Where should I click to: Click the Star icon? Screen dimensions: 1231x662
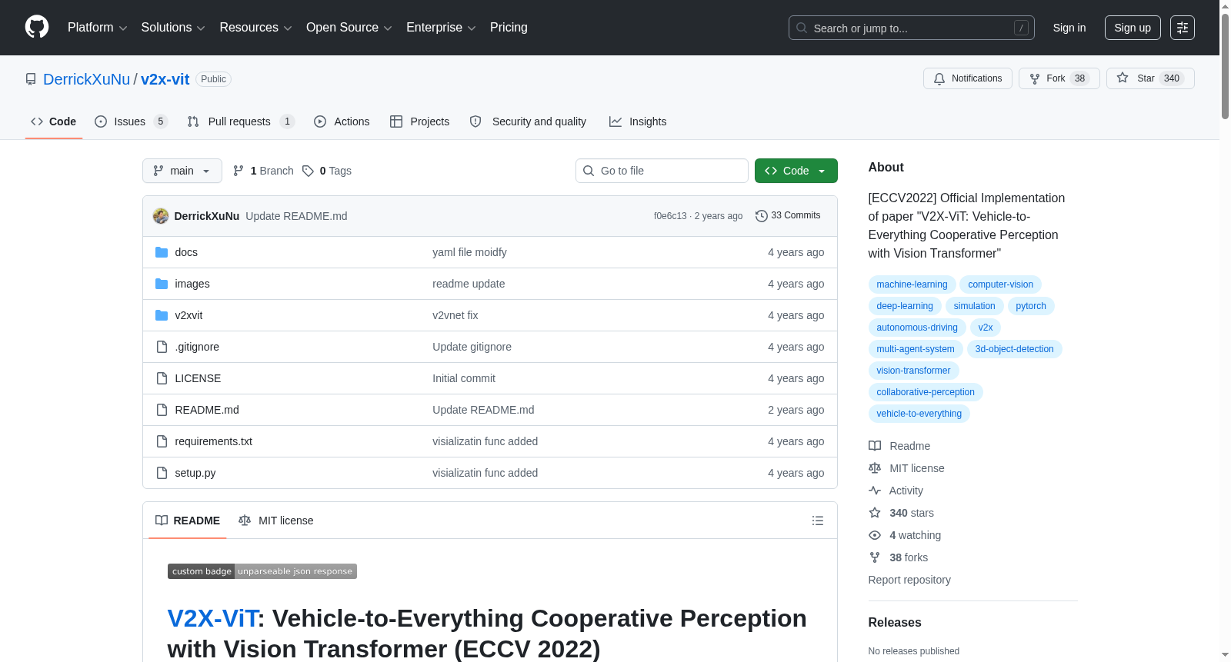(1123, 78)
